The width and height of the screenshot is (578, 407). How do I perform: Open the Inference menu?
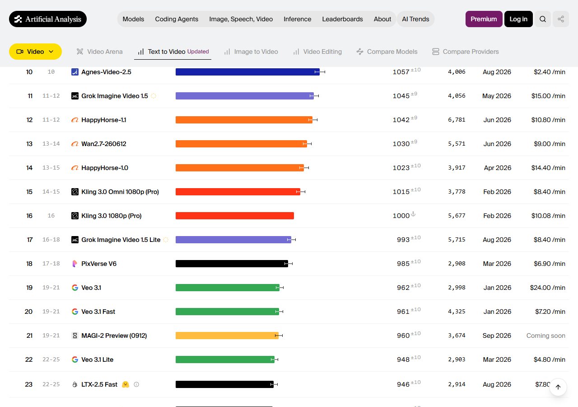[297, 19]
